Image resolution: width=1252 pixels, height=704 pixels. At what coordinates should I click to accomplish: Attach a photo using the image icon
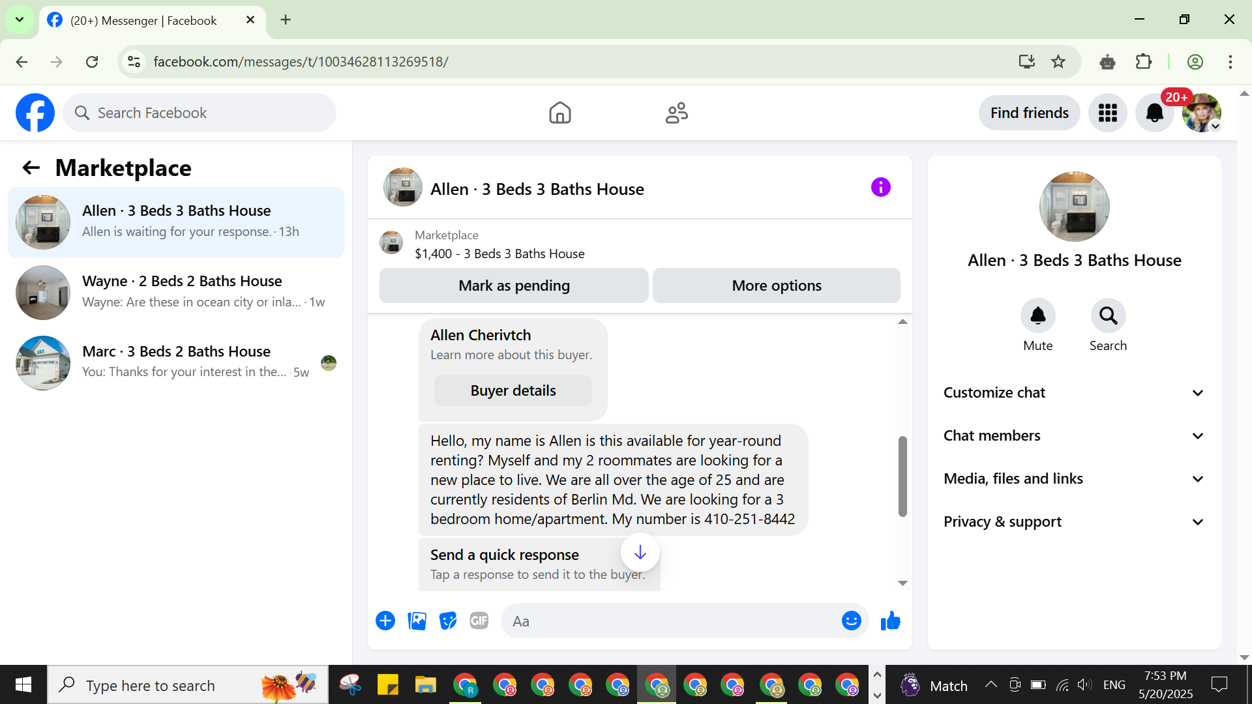click(x=417, y=621)
